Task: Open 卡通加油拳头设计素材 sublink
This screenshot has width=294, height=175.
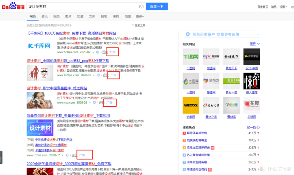Action: (x=50, y=150)
